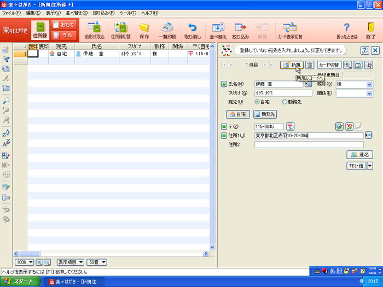
Task: Click the map icon beside postal code row
Action: click(x=339, y=126)
